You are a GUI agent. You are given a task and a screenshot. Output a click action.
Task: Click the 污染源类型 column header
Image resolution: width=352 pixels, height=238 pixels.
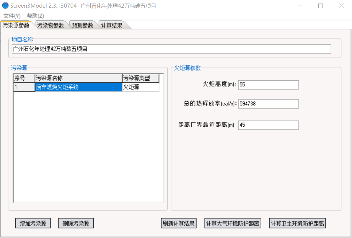point(141,78)
